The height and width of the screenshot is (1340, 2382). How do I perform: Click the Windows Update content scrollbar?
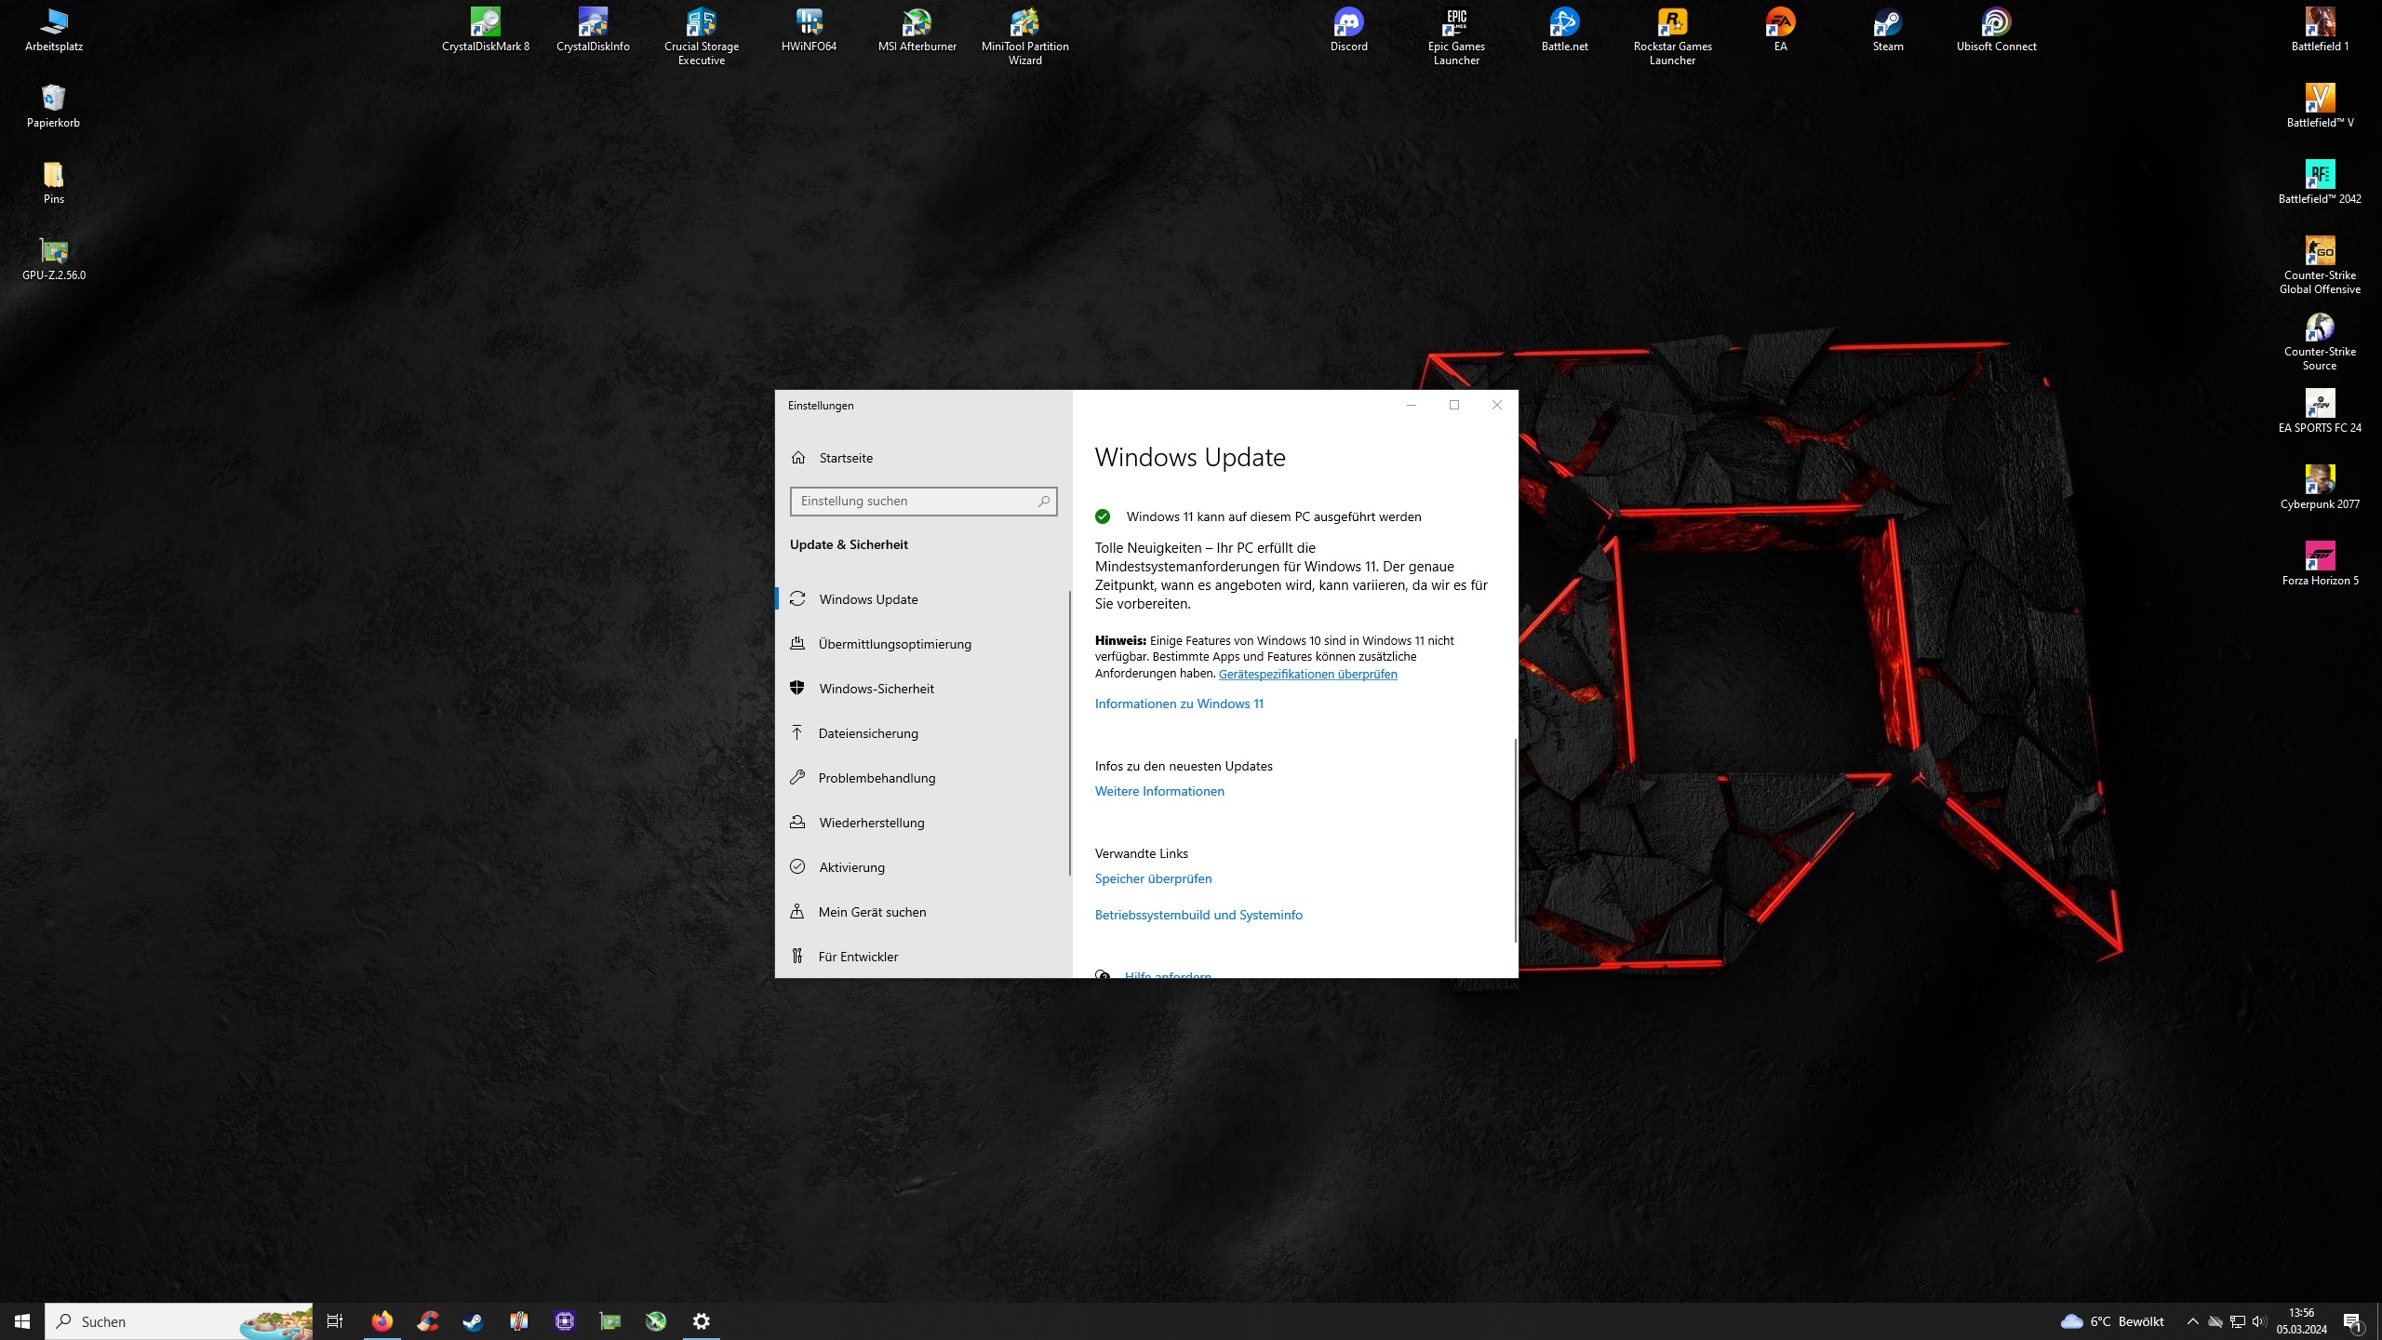1516,837
